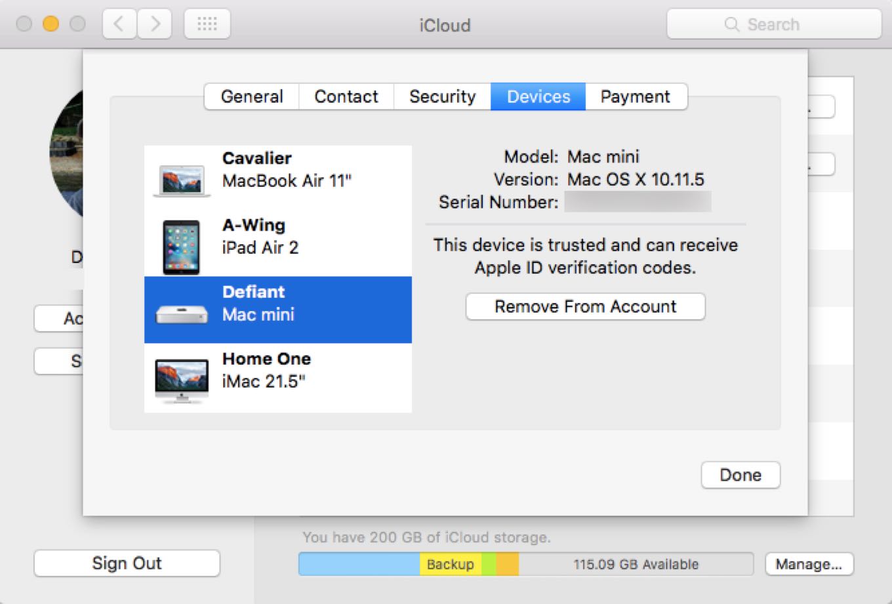Open Manage storage options

tap(809, 564)
